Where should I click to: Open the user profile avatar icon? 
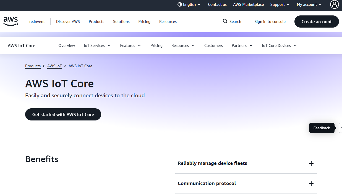click(x=334, y=4)
